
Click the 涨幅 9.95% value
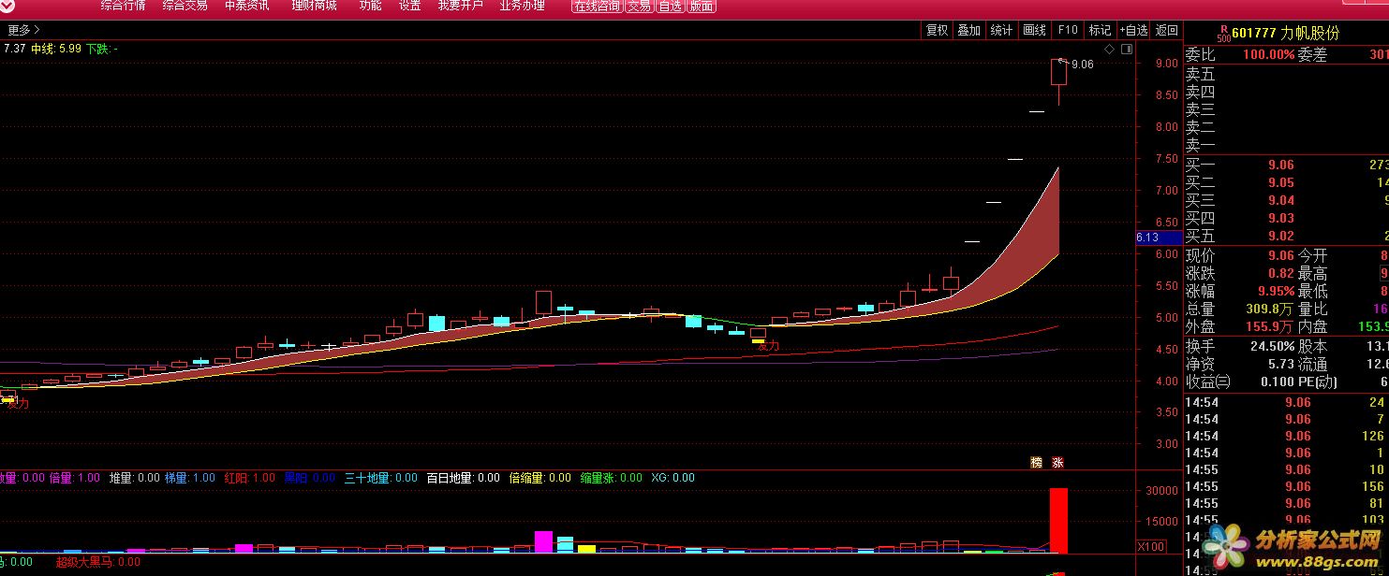point(1274,291)
